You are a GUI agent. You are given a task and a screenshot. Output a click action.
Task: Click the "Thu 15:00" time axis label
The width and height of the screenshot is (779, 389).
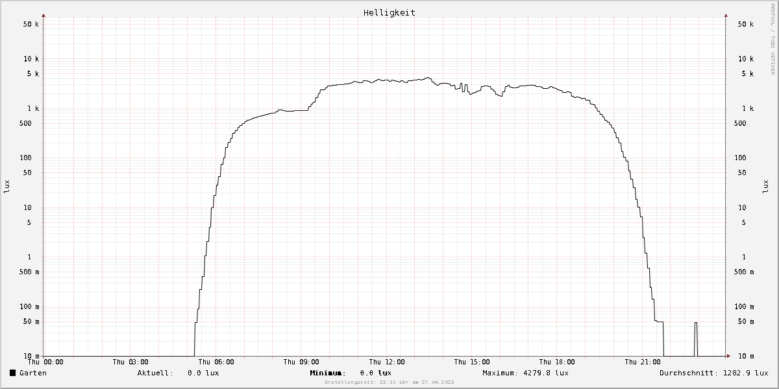(x=472, y=362)
